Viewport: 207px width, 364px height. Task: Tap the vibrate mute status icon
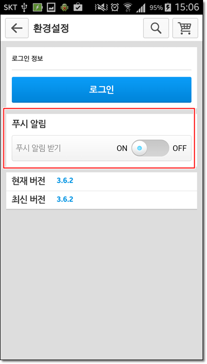(101, 7)
